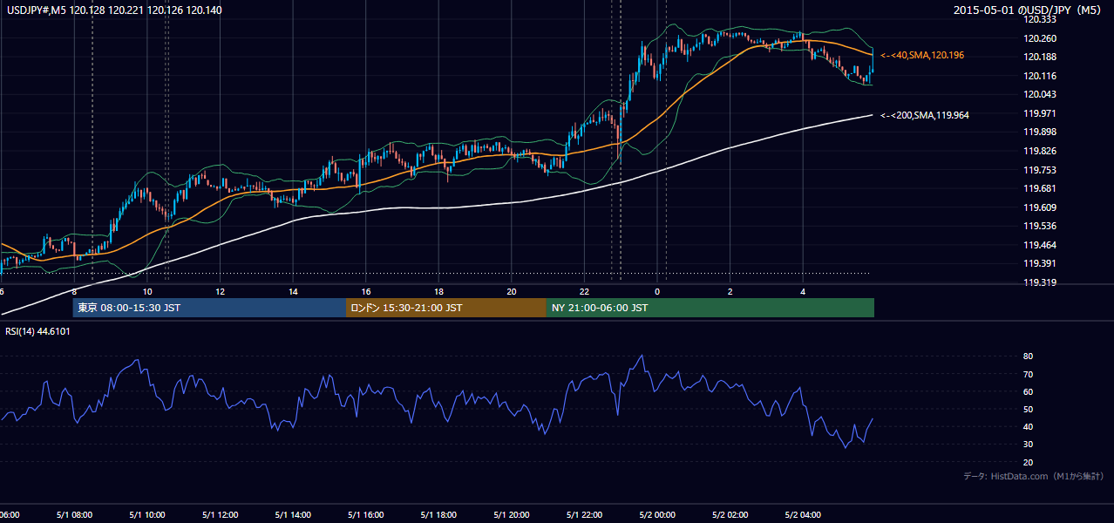Click the RSI scale value 30
This screenshot has height=523, width=1114.
[1029, 445]
